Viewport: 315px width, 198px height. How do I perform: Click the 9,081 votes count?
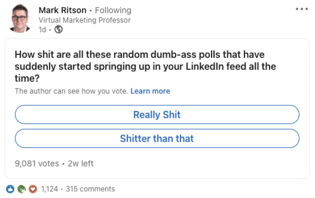37,163
